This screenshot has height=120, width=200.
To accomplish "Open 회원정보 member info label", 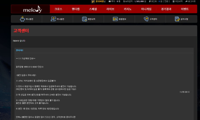I will point(122,19).
